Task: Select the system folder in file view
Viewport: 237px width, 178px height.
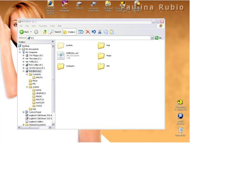Action: coord(65,45)
